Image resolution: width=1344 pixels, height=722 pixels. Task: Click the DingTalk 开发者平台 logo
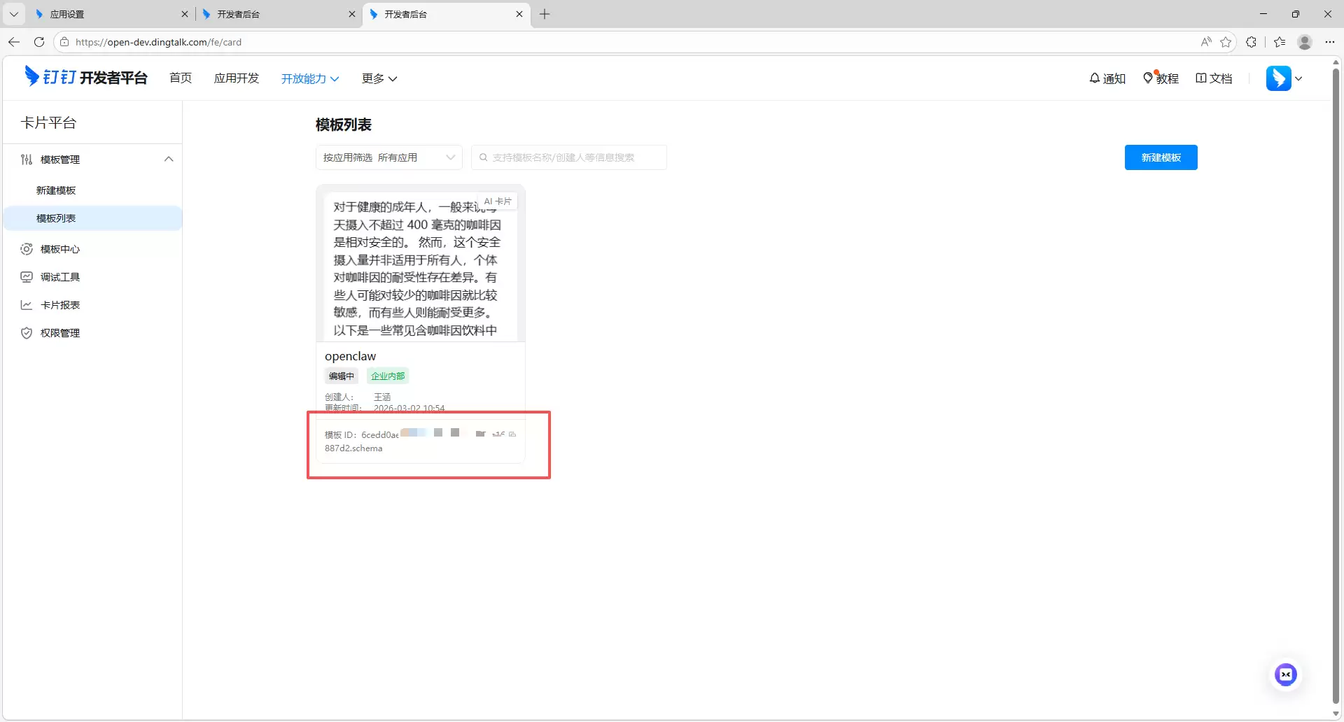point(86,77)
